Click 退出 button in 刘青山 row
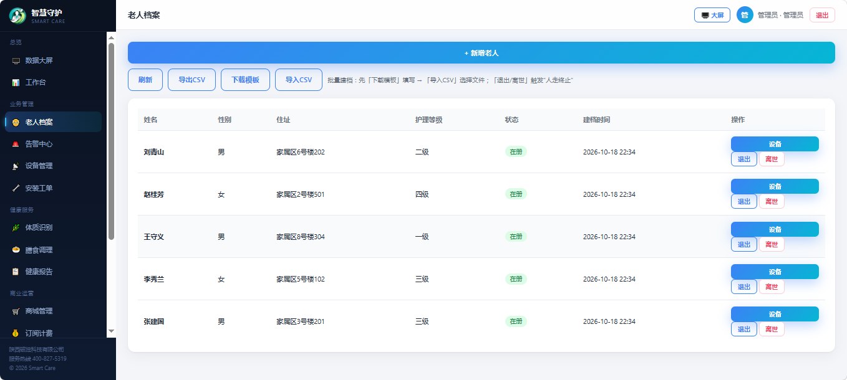847x380 pixels. click(x=744, y=159)
